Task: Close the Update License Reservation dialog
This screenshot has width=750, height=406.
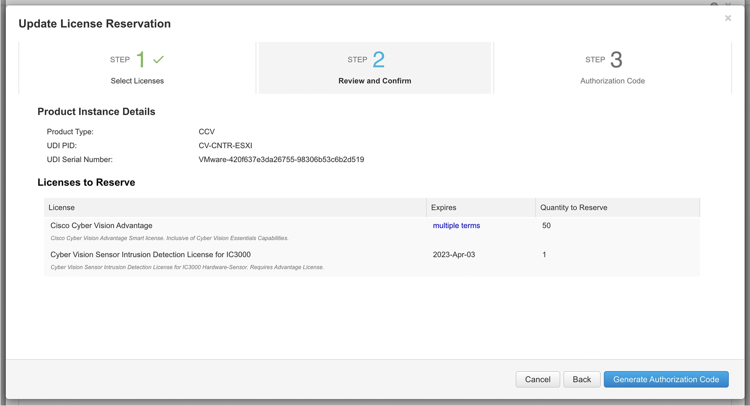Action: click(x=728, y=18)
